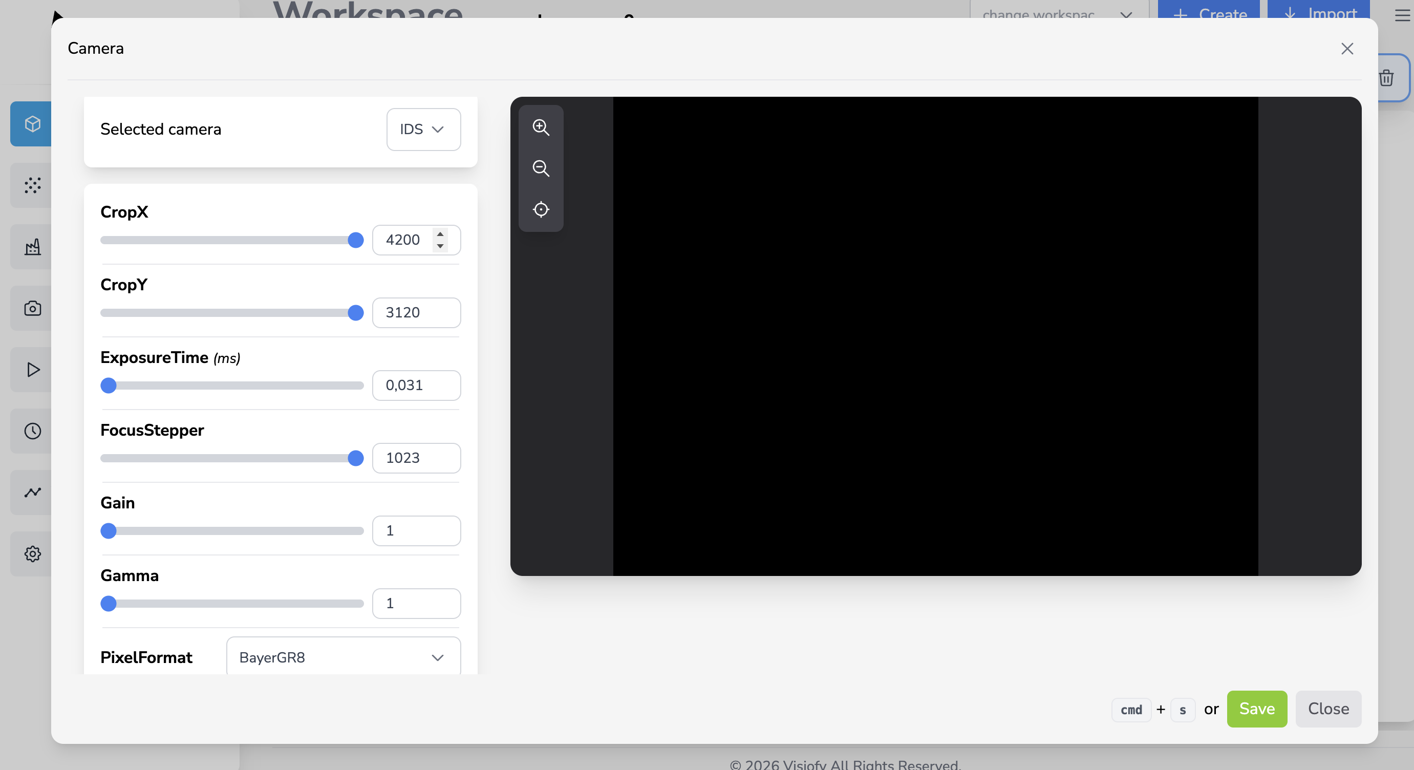Viewport: 1414px width, 770px height.
Task: Click the ExposureTime value field 0,031
Action: pyautogui.click(x=417, y=386)
